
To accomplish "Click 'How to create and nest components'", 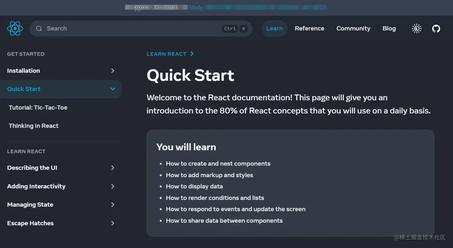I will [218, 164].
